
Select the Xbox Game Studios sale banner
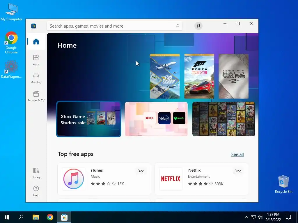tap(89, 119)
